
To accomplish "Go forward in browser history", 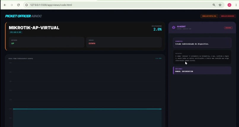I will 12,5.
